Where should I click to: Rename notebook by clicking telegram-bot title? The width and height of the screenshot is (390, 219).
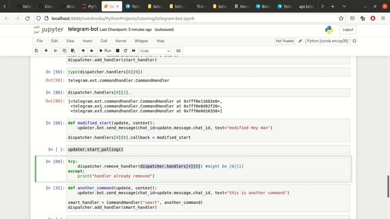point(83,29)
